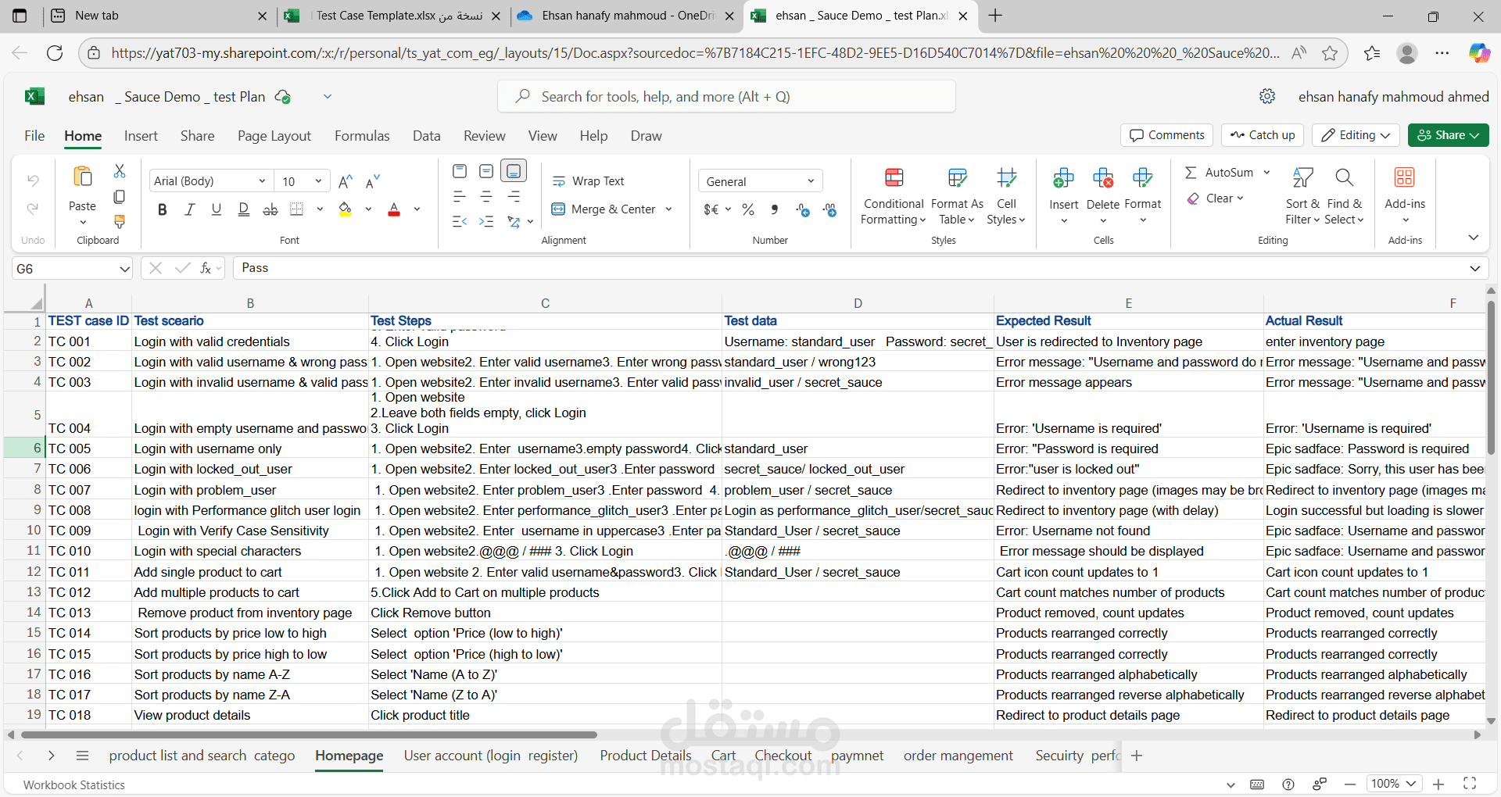Click the Sort & Filter icon
1501x797 pixels.
(1302, 178)
